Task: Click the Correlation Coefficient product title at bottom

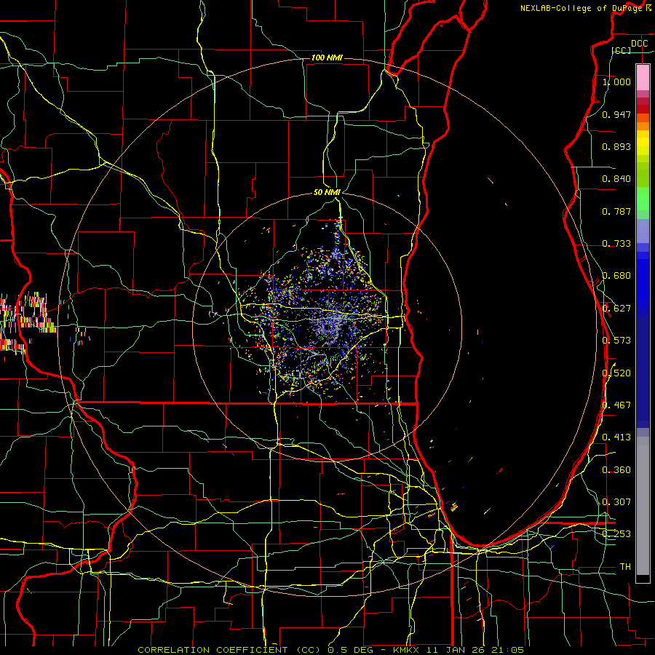Action: (x=330, y=650)
